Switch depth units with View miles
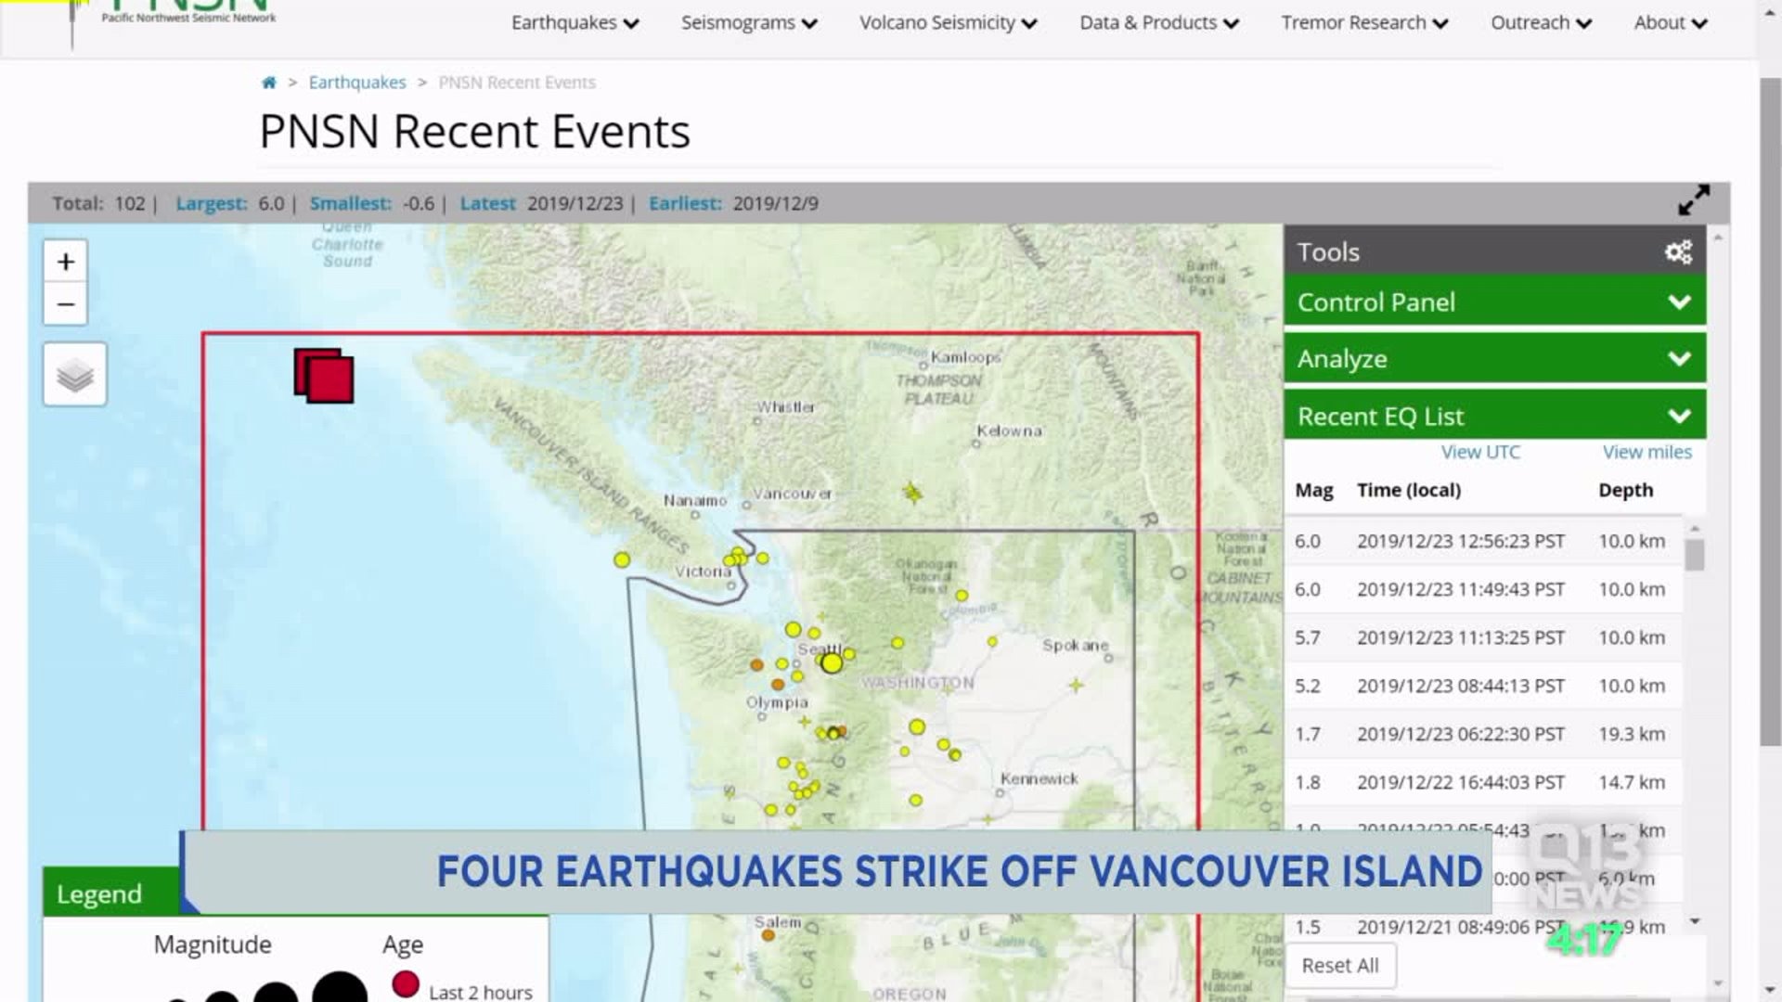 click(1646, 452)
